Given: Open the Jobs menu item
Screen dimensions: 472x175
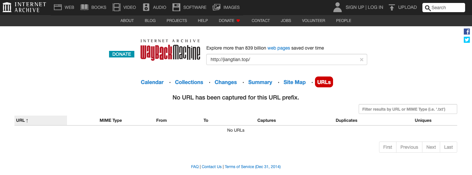Looking at the screenshot, I should click(x=286, y=21).
